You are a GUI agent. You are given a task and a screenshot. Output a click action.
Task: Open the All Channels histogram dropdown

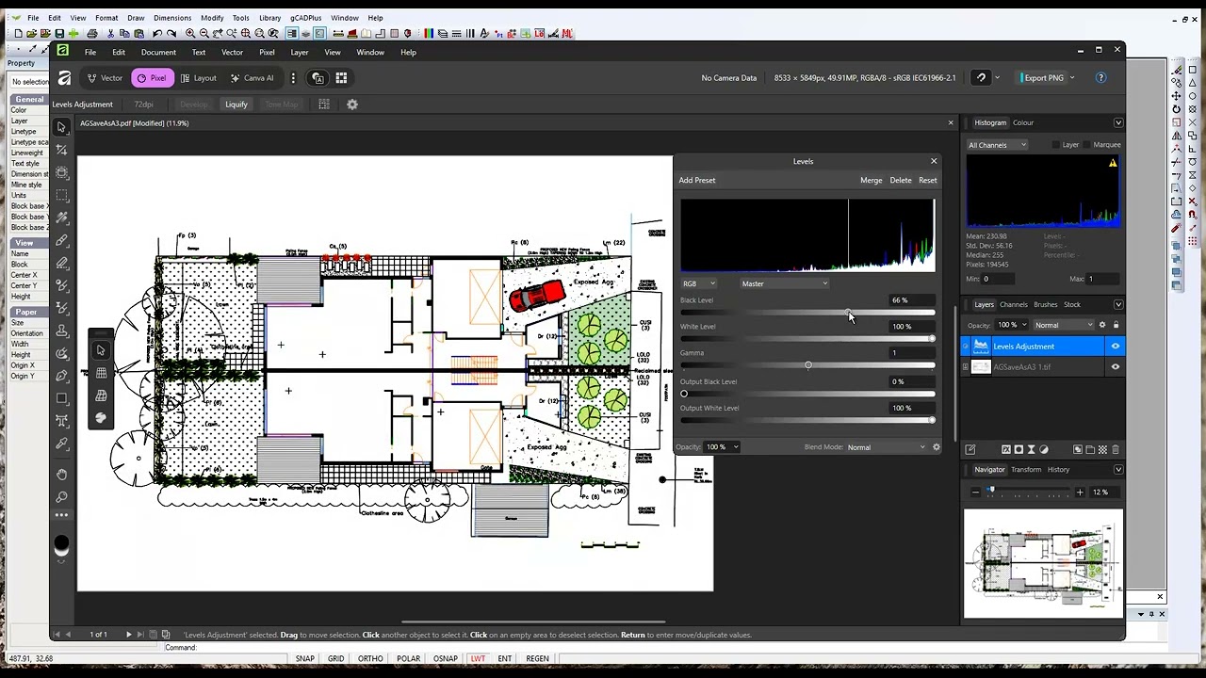(997, 145)
